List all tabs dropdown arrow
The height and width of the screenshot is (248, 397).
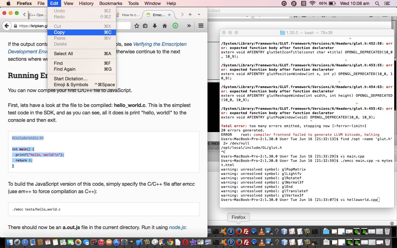pyautogui.click(x=199, y=15)
